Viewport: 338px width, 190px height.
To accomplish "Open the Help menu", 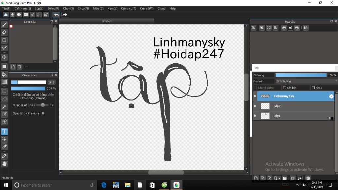I will click(172, 8).
